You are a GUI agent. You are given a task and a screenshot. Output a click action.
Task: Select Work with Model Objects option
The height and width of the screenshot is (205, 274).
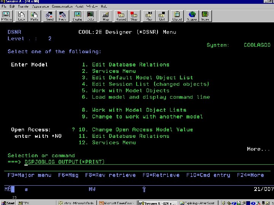click(126, 90)
